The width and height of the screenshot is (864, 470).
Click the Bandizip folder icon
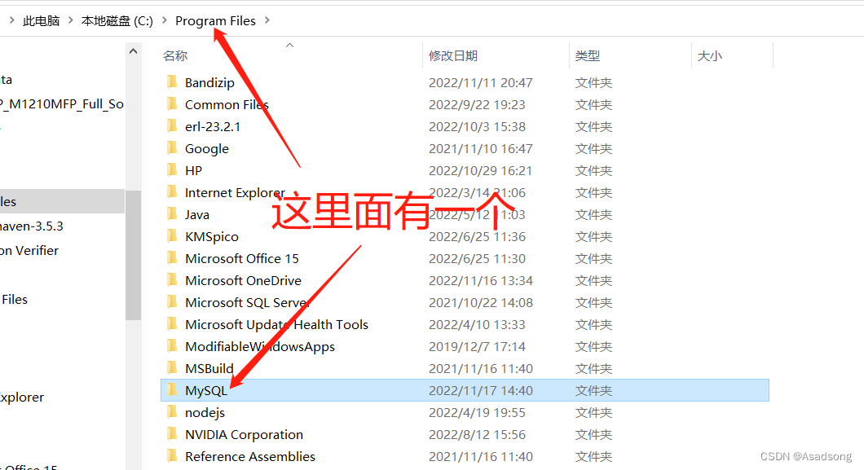(172, 82)
